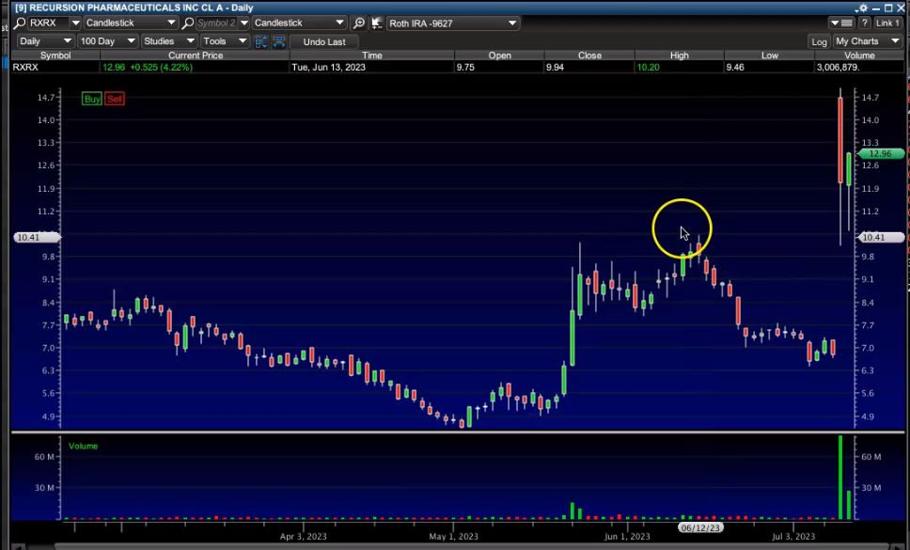Click the High column header
The height and width of the screenshot is (550, 910).
tap(679, 55)
